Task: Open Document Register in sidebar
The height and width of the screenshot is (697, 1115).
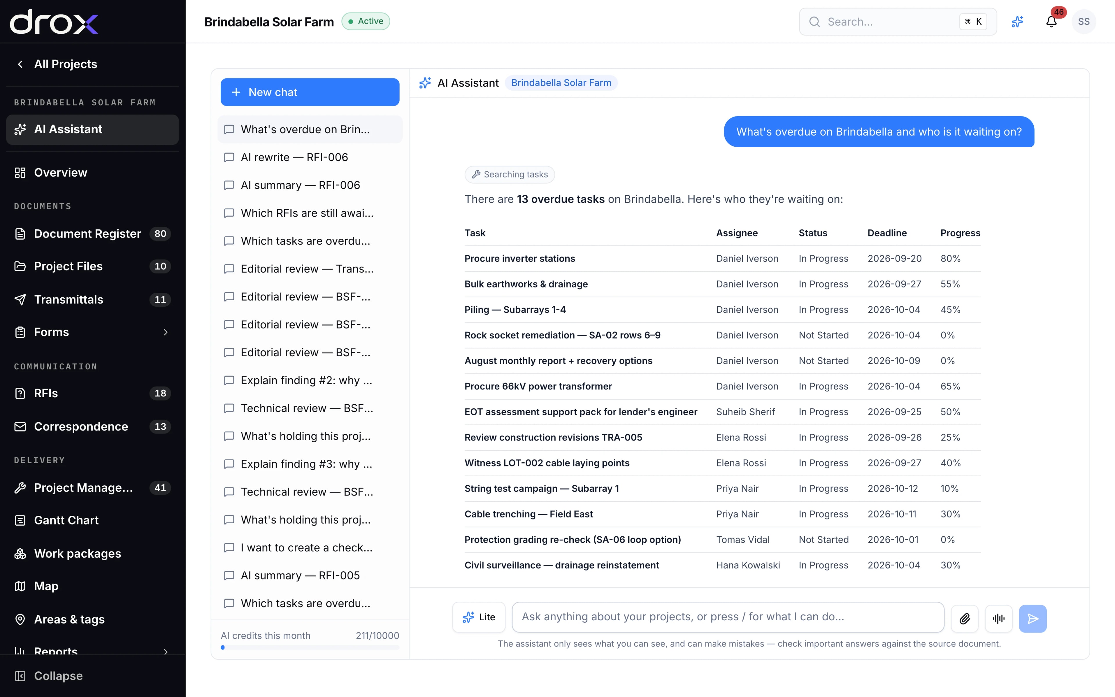Action: pyautogui.click(x=93, y=234)
